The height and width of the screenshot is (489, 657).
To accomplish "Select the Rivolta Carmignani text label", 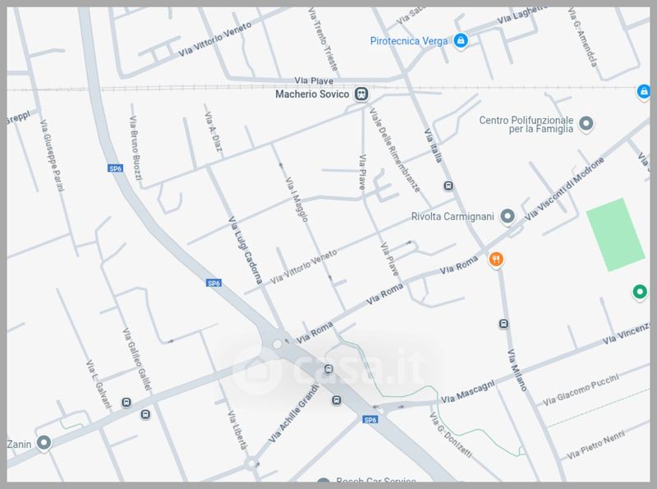I will [x=453, y=217].
